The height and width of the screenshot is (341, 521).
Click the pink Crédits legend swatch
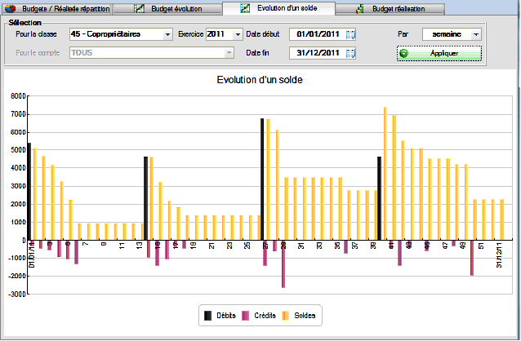(245, 316)
